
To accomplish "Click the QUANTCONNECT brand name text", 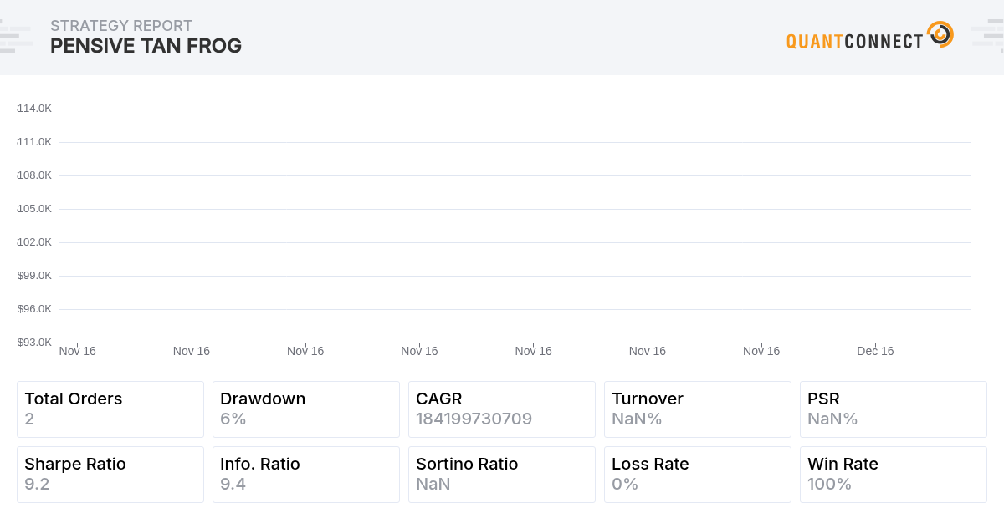I will click(855, 40).
